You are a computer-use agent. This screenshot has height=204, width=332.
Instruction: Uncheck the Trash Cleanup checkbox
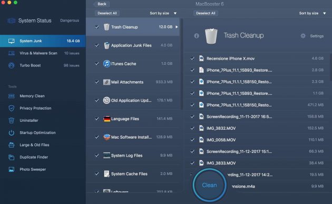tap(97, 27)
